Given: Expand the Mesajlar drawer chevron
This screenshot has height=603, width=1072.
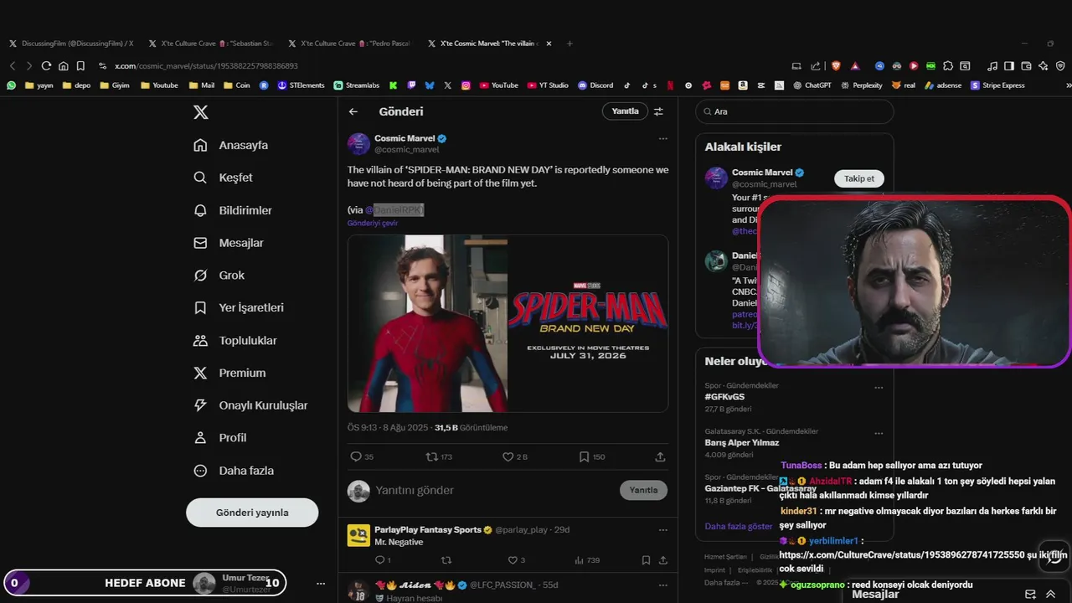Looking at the screenshot, I should click(x=1050, y=594).
